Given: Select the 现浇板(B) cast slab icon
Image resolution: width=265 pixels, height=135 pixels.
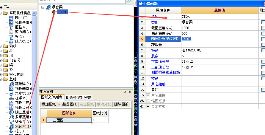Looking at the screenshot, I should tap(11, 41).
